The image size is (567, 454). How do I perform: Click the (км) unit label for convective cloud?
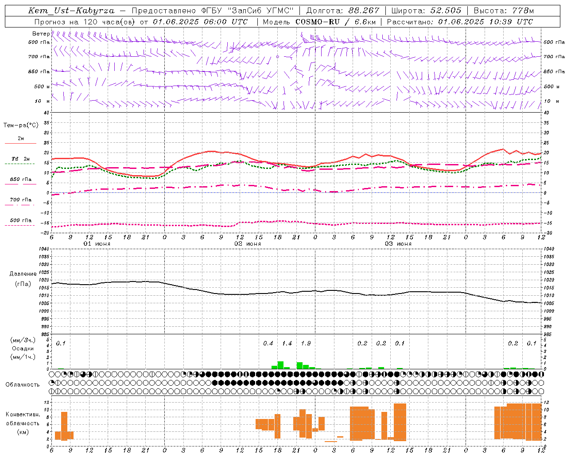23,432
